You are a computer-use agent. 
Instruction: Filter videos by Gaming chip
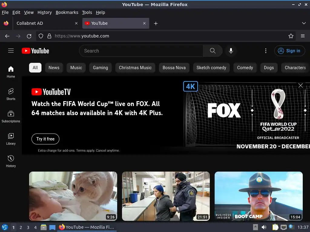coord(101,68)
